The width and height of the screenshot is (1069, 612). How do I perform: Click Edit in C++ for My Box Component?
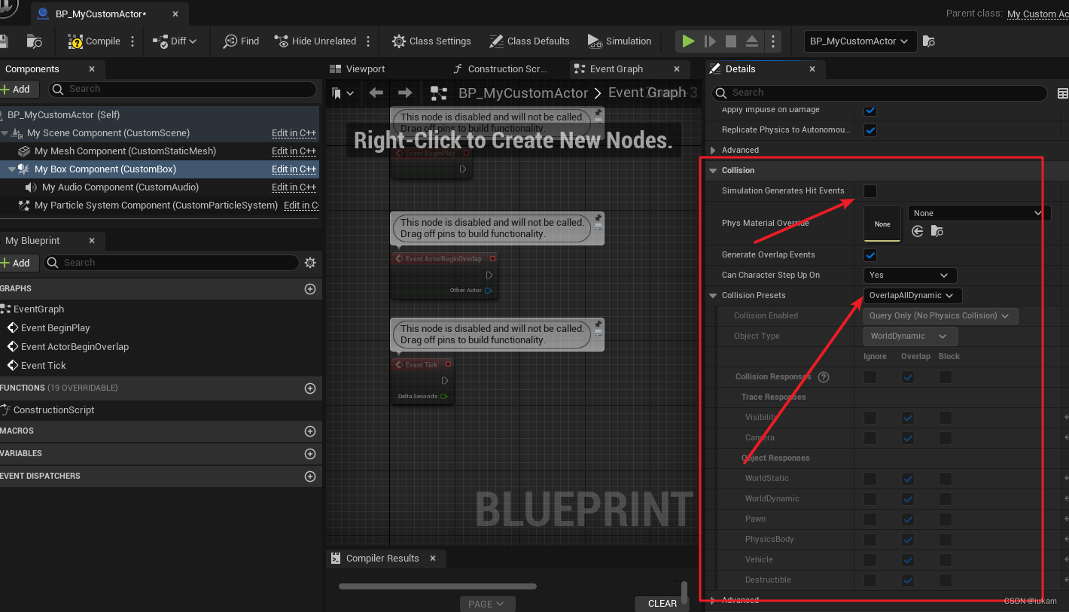click(x=294, y=169)
